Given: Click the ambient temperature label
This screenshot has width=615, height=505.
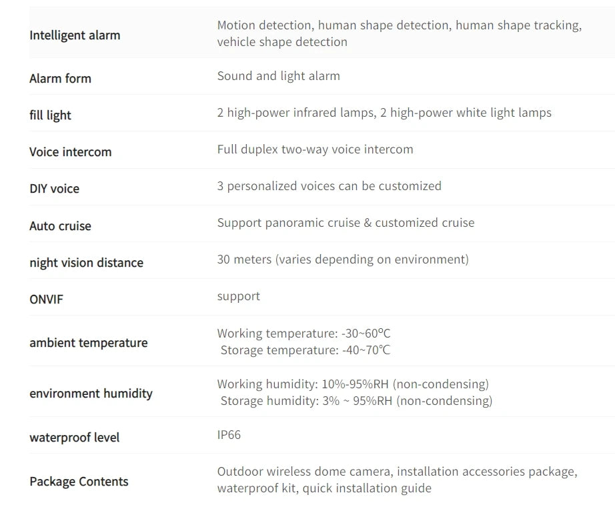Looking at the screenshot, I should (x=88, y=343).
